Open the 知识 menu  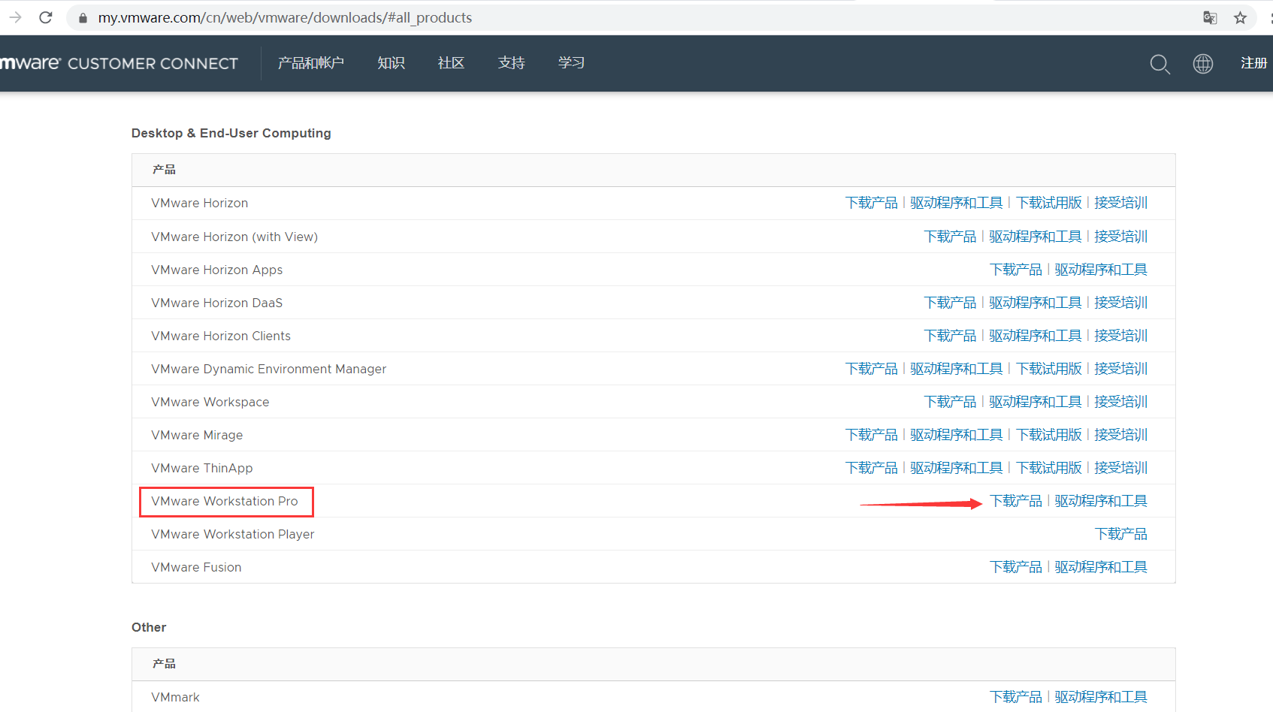click(x=391, y=63)
